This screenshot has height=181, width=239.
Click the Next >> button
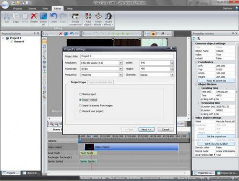[146, 129]
